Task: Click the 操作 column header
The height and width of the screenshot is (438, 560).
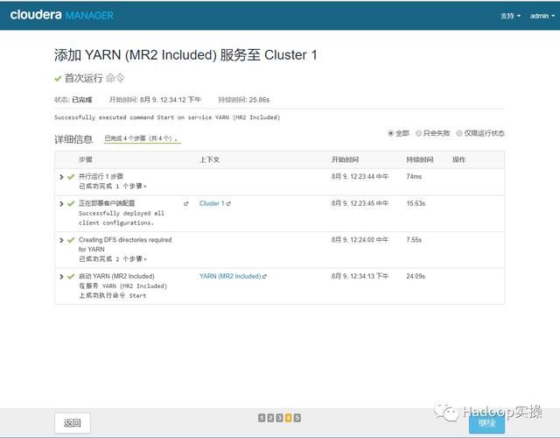Action: click(x=458, y=159)
